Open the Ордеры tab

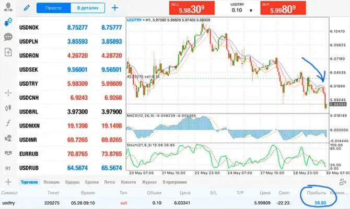tap(72, 182)
